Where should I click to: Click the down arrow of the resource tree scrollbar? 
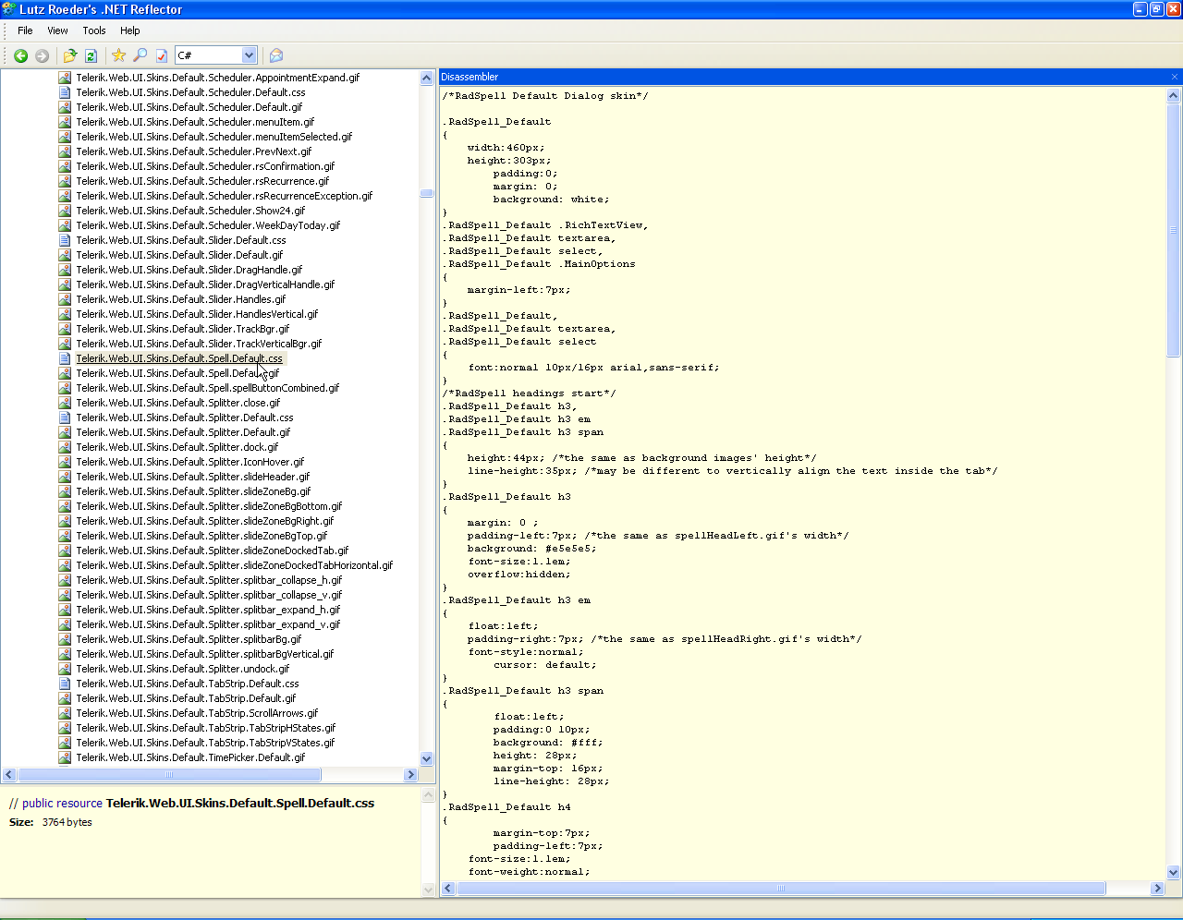pos(427,758)
